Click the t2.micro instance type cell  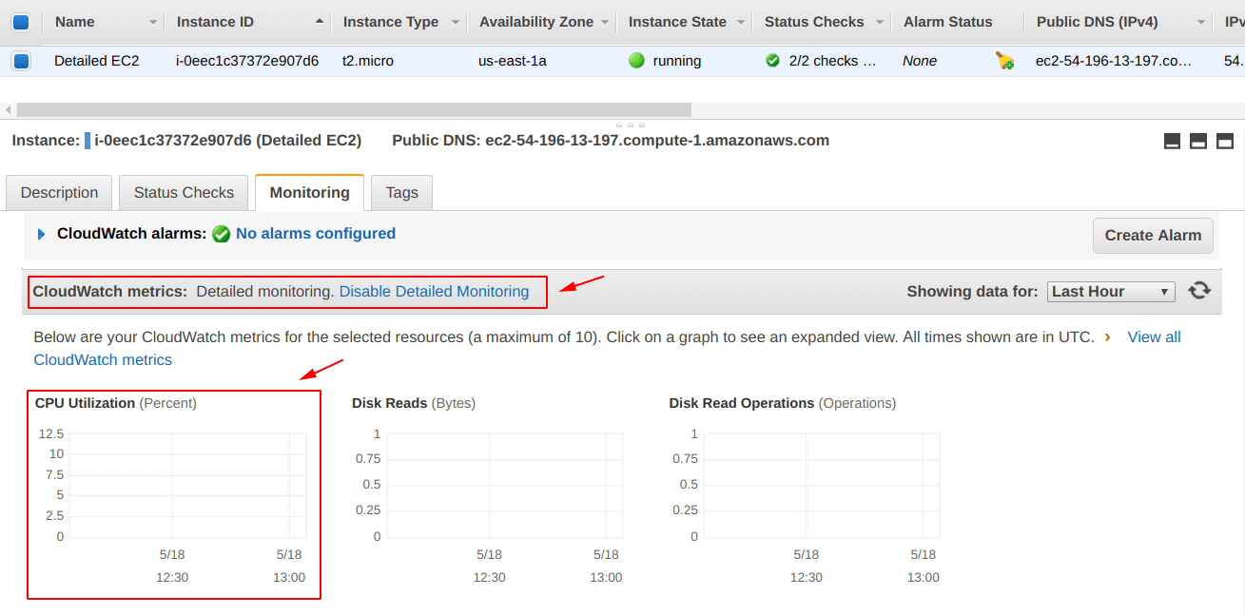368,61
